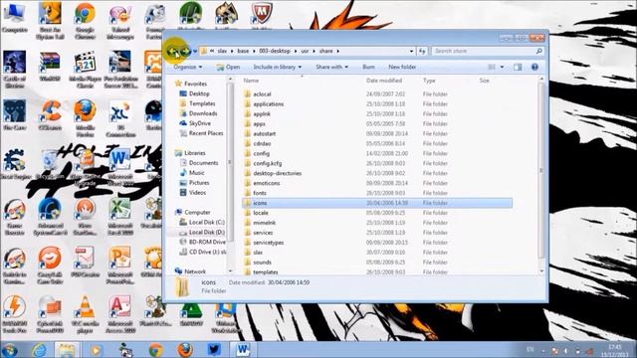Screen dimensions: 637x358
Task: Open WinRAR desktop shortcut
Action: click(50, 67)
